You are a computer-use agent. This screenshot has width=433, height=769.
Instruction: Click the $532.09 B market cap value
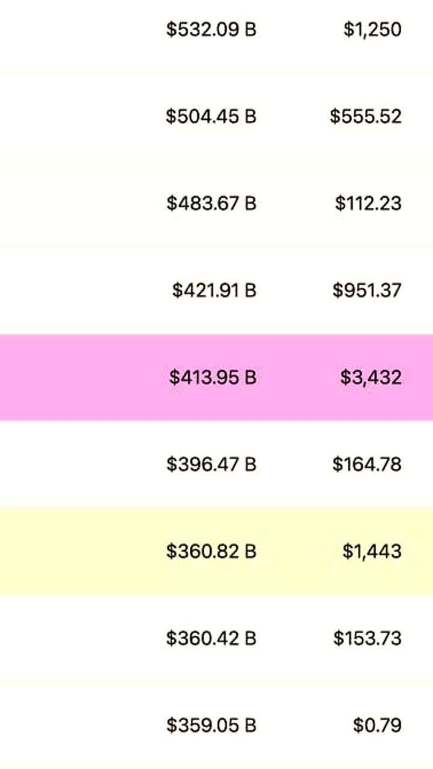pyautogui.click(x=212, y=29)
